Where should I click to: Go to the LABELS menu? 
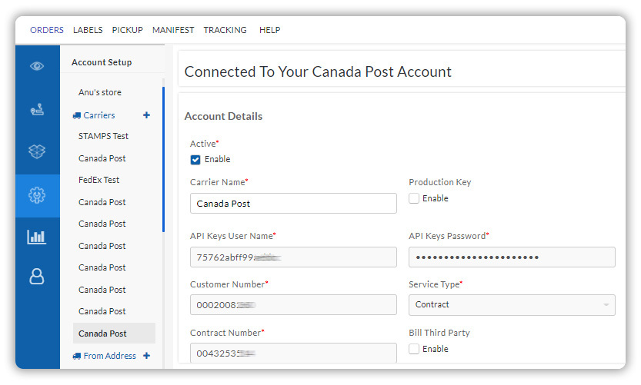(x=88, y=30)
